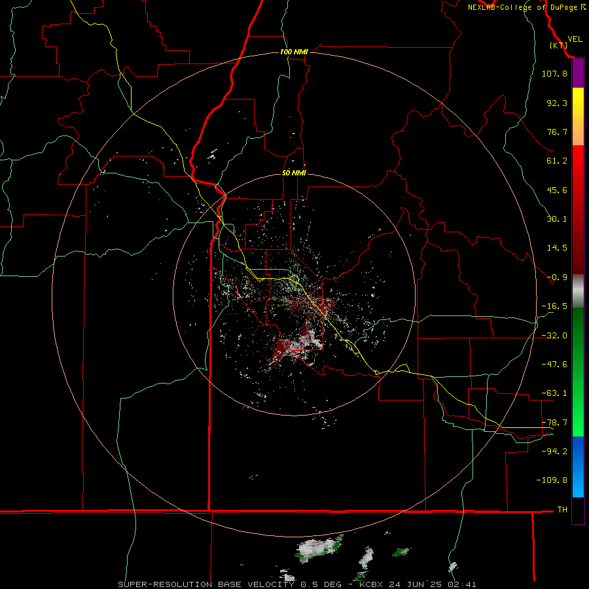
Task: Select the 61.2 legend value
Action: coord(557,161)
